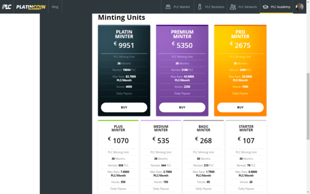
Task: Click Voices: 20 text
Action: [246, 182]
